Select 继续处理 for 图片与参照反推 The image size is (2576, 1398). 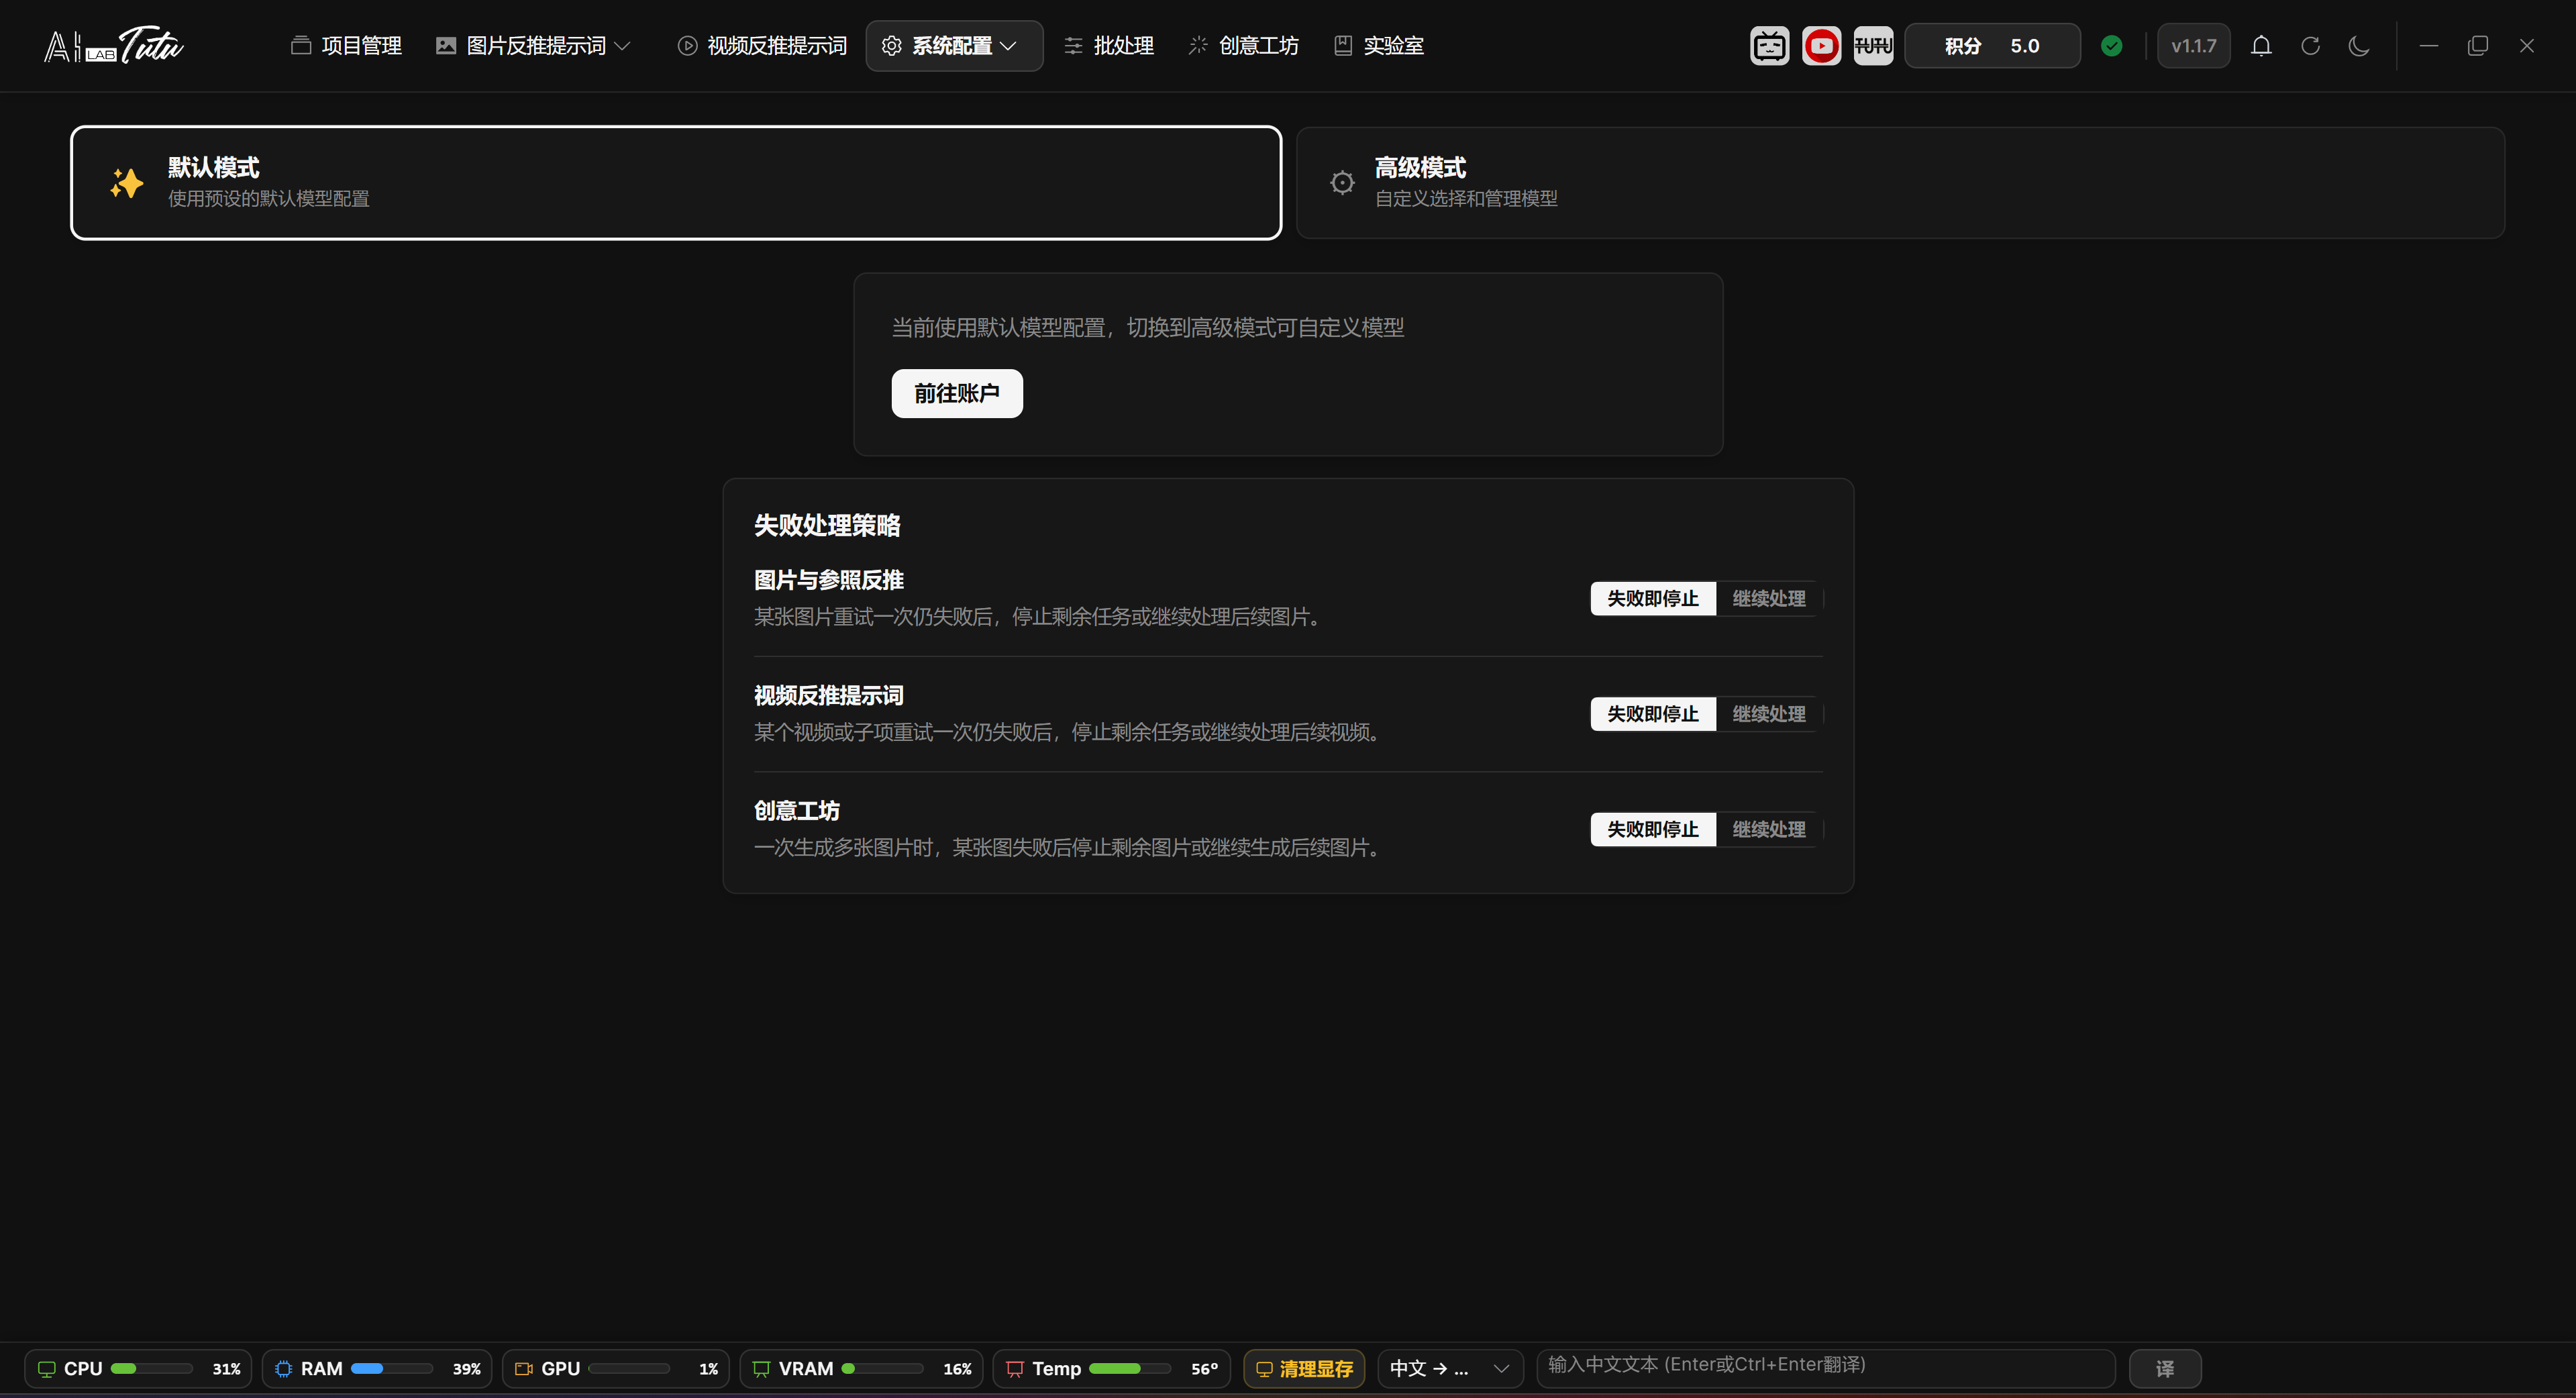[1768, 599]
